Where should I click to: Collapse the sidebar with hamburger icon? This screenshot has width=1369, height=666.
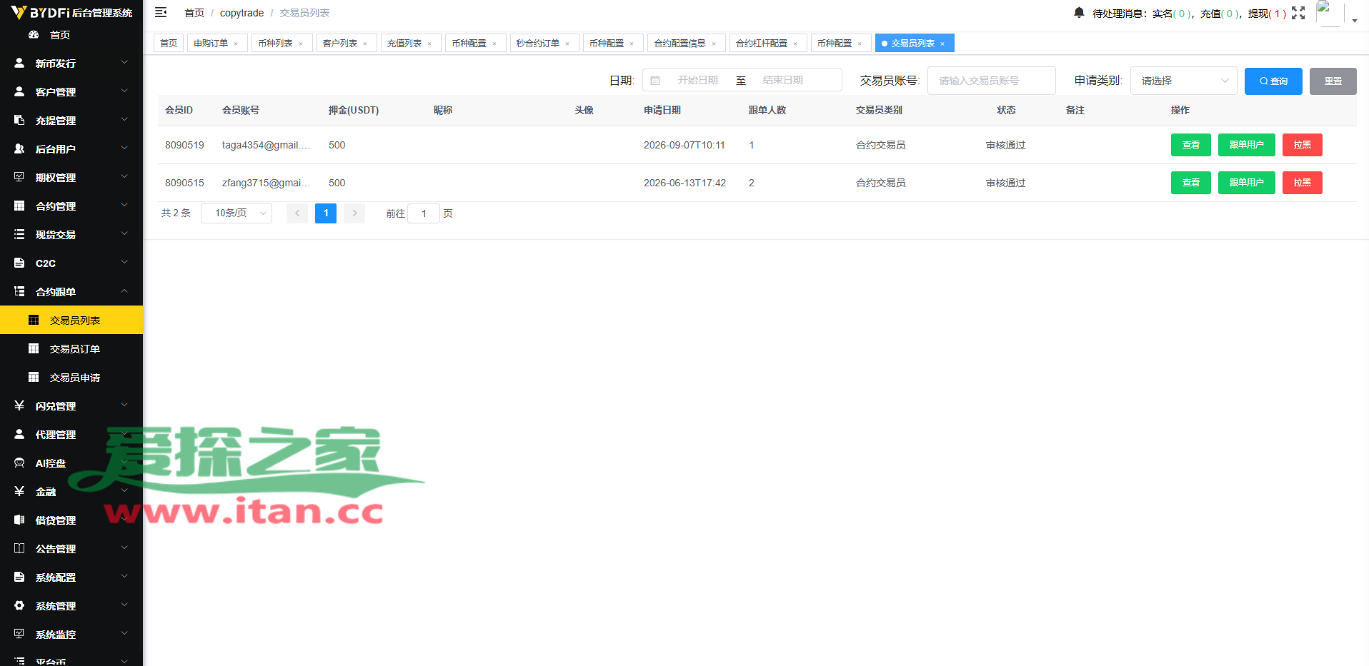pos(161,12)
